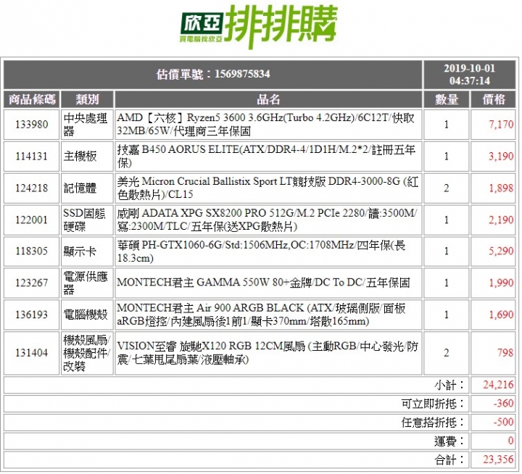Select product code 123267
This screenshot has width=522, height=474.
tap(32, 283)
